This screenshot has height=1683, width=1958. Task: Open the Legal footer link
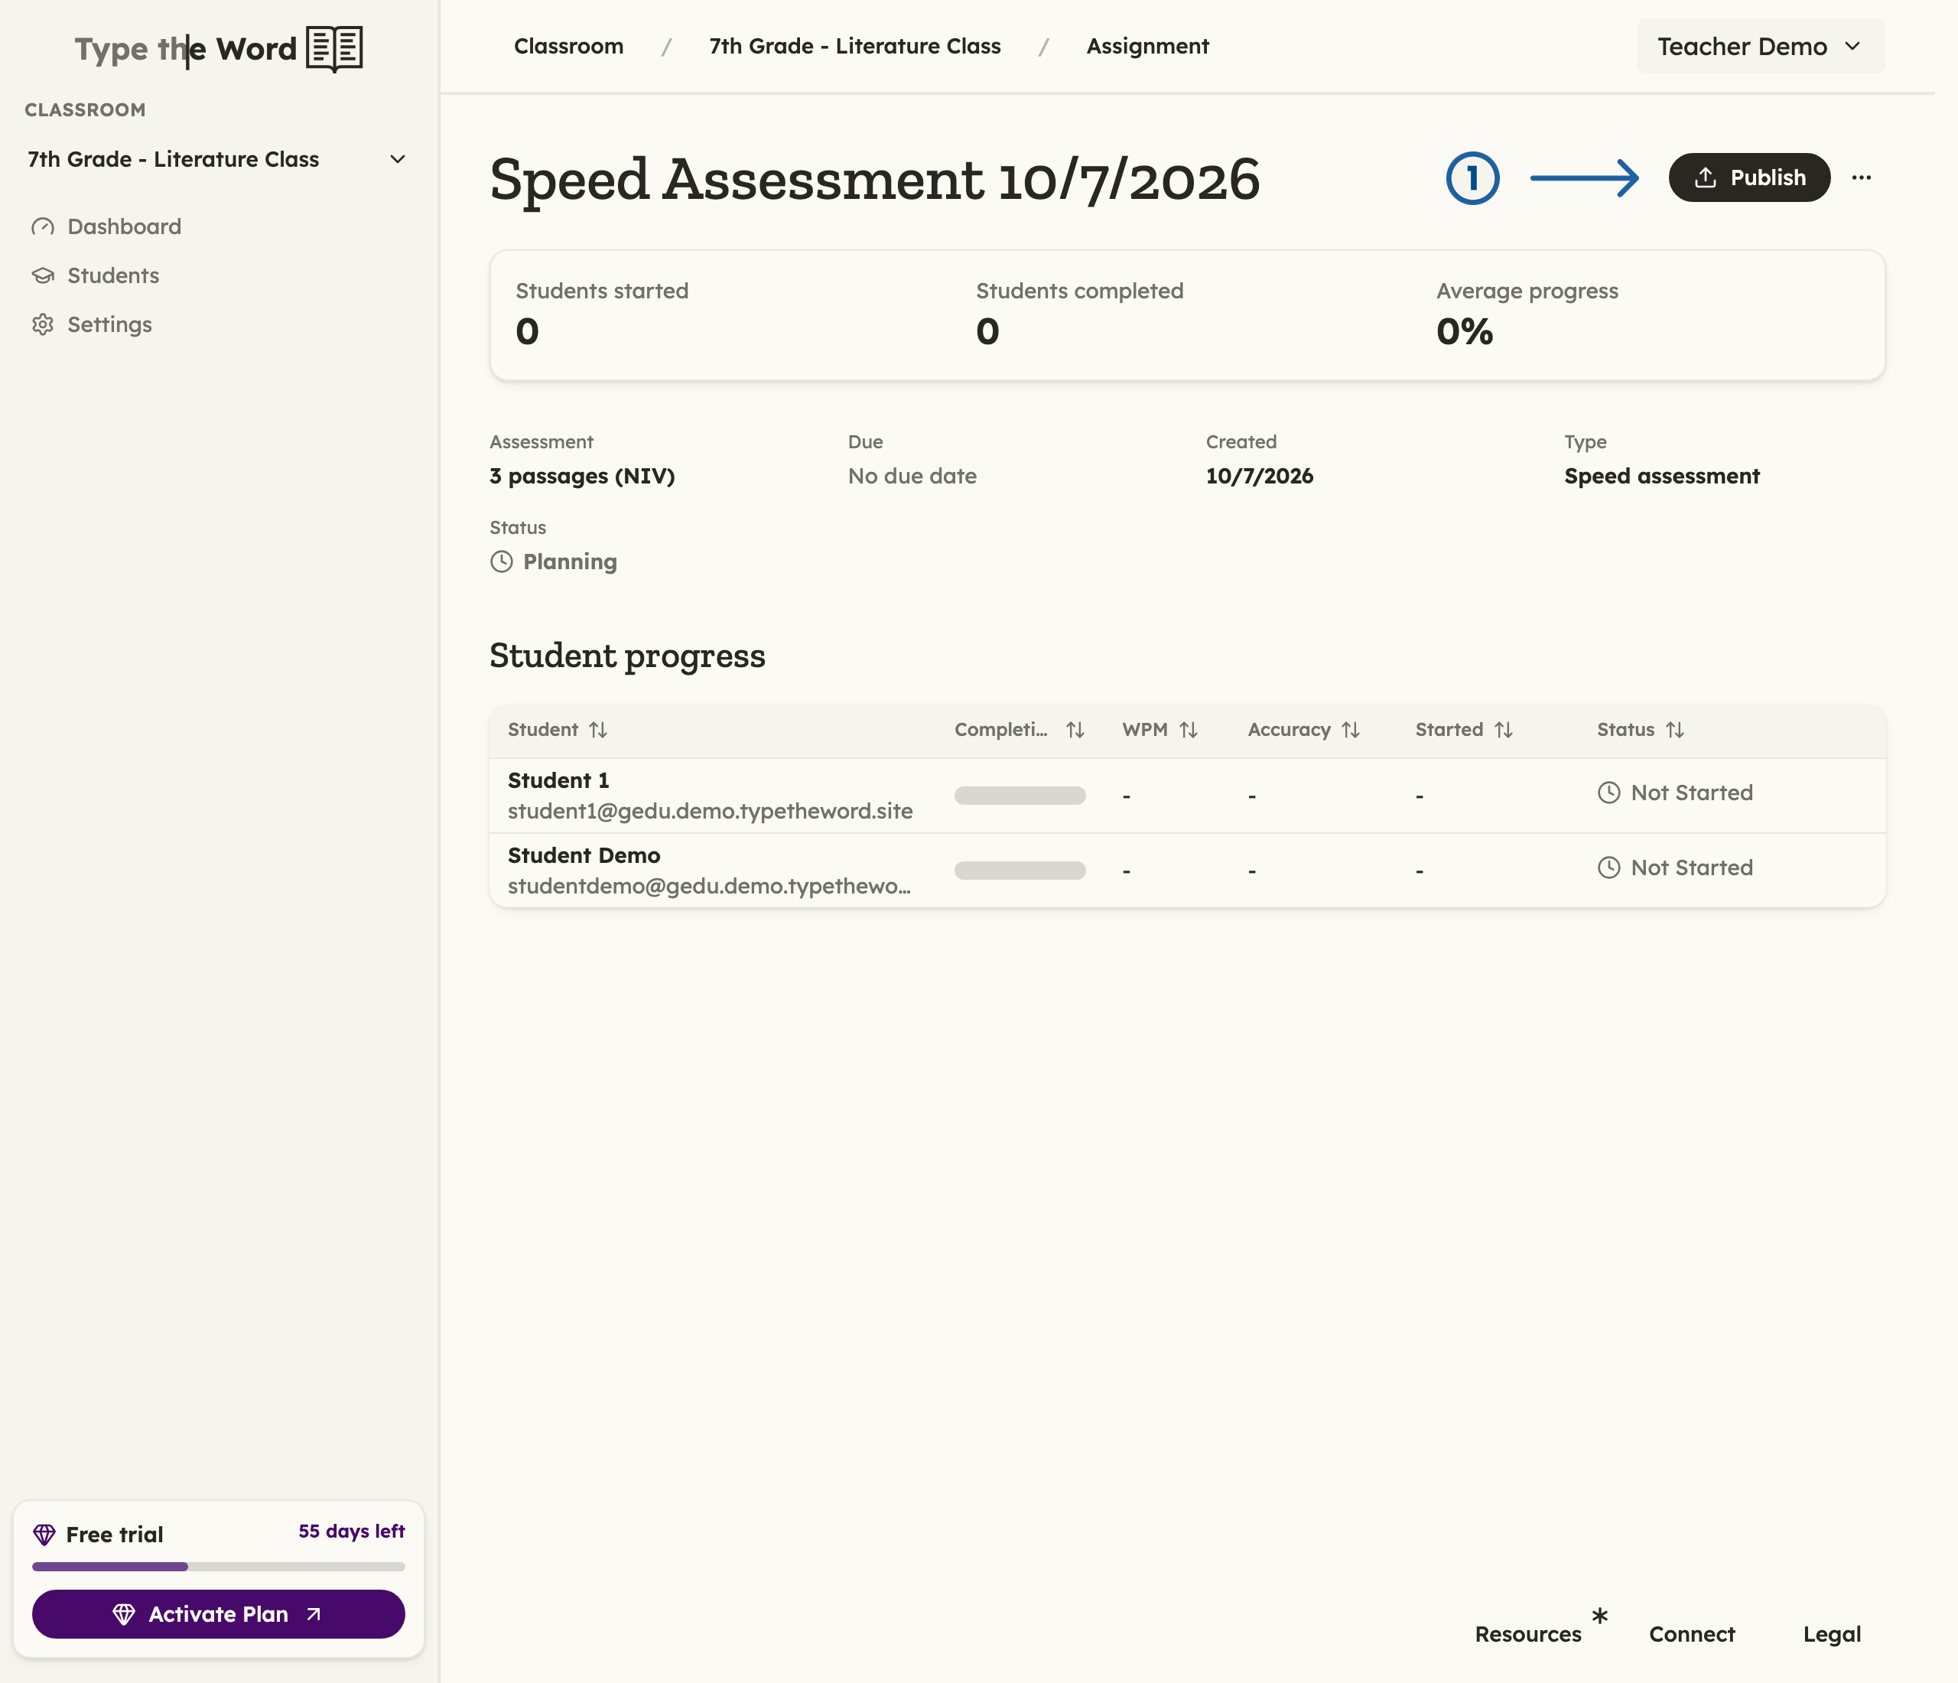point(1831,1634)
